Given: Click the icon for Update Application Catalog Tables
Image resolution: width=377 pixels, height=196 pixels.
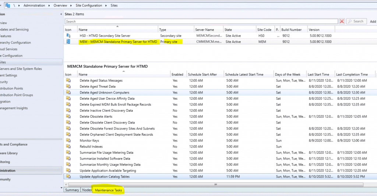Looking at the screenshot, I should point(68,176).
